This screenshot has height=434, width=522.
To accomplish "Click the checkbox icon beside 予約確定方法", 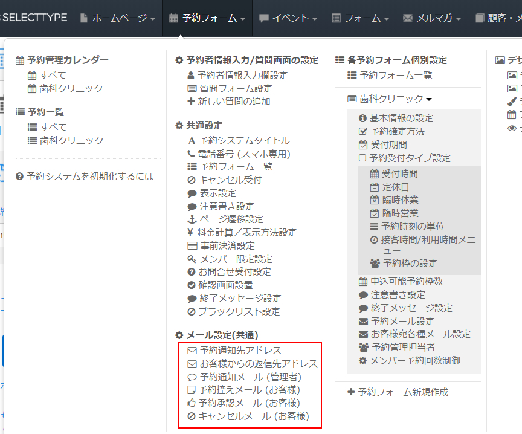I will [x=362, y=131].
